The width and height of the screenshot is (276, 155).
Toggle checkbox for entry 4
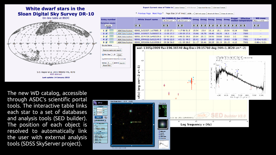pos(106,40)
